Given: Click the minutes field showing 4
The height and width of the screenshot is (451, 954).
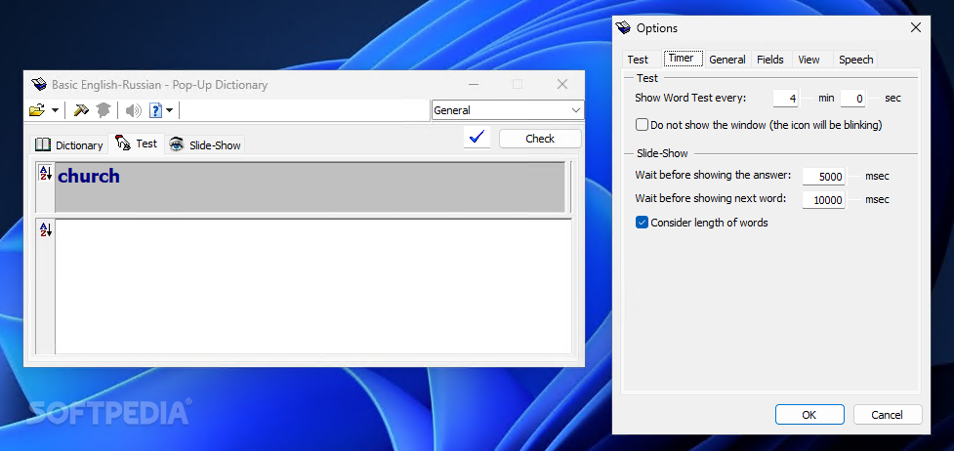Looking at the screenshot, I should (785, 98).
